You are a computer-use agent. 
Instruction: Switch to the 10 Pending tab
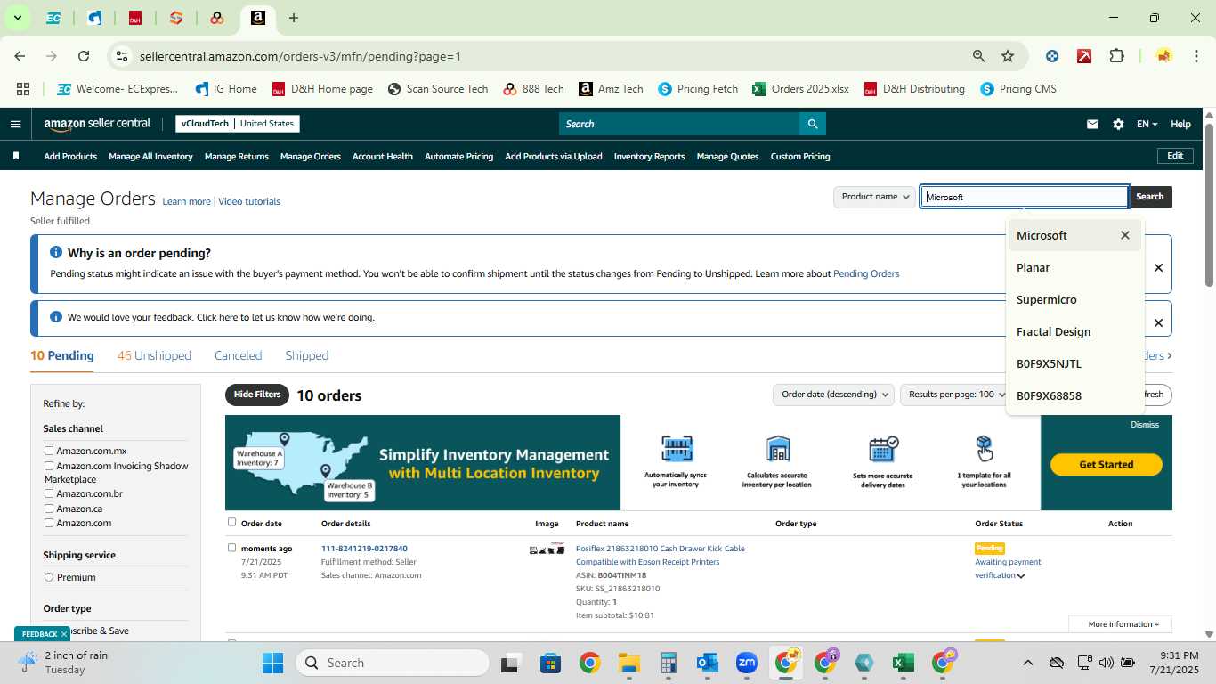coord(61,355)
